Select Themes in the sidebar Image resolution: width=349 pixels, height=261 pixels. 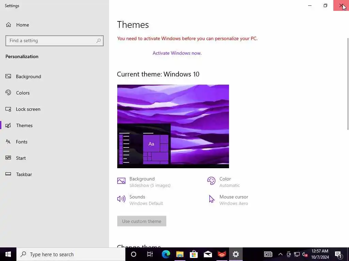click(x=19, y=125)
